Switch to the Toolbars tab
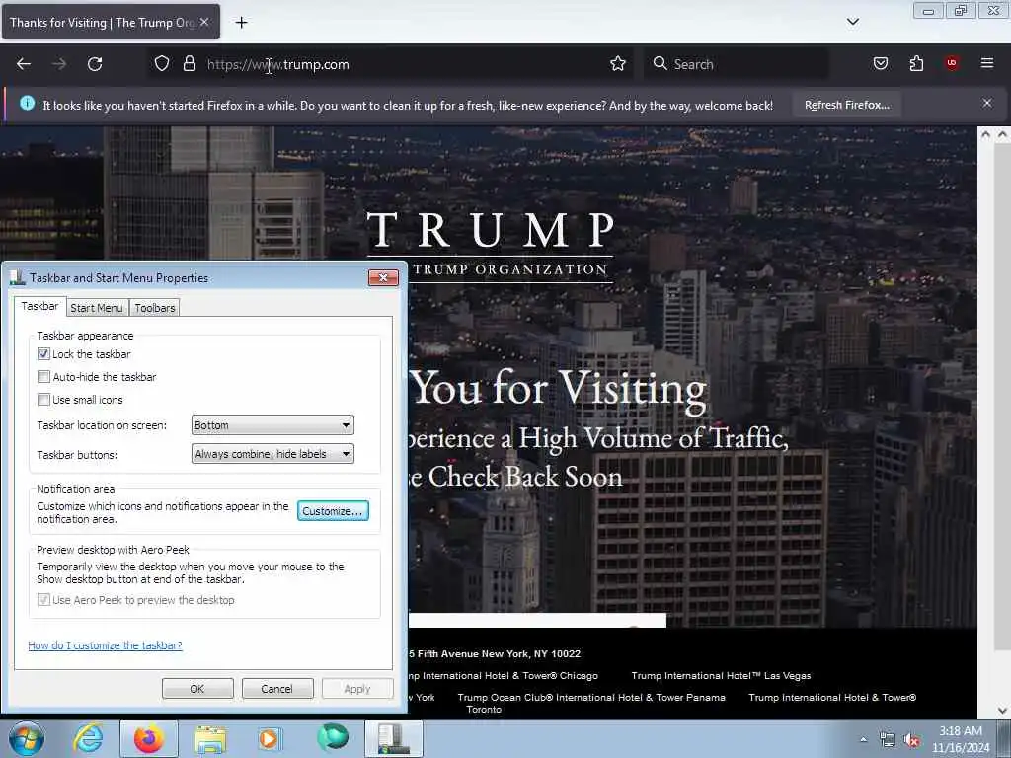The width and height of the screenshot is (1011, 758). (155, 308)
